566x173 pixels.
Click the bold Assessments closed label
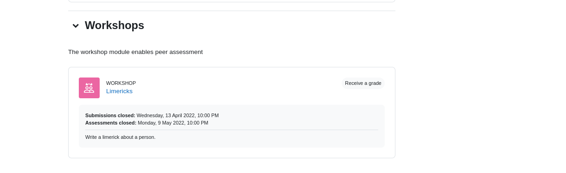(x=111, y=123)
